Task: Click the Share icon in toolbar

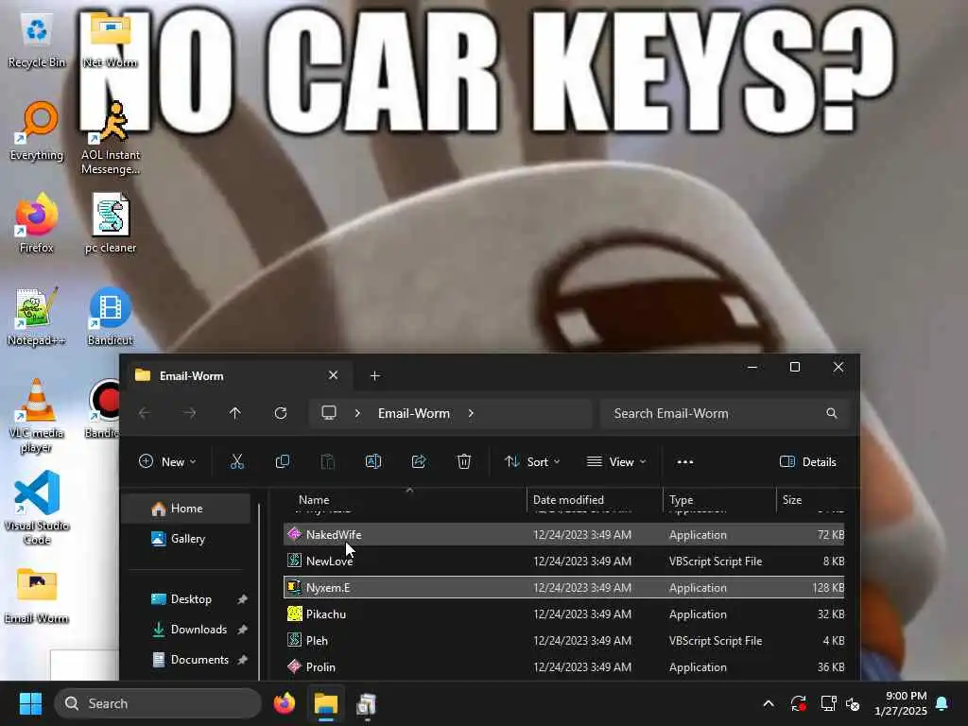Action: [x=419, y=461]
